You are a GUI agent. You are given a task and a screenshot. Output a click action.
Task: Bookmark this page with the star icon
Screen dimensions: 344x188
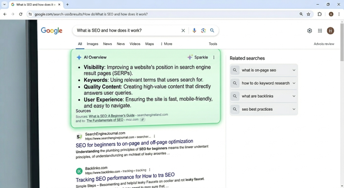308,14
